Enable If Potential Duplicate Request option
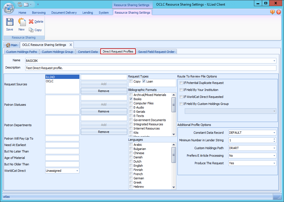 click(181, 83)
